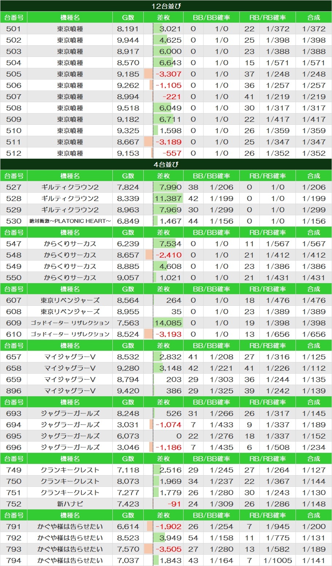Click 差枚 -1,186 in row 696
332x566 pixels.
click(x=169, y=447)
